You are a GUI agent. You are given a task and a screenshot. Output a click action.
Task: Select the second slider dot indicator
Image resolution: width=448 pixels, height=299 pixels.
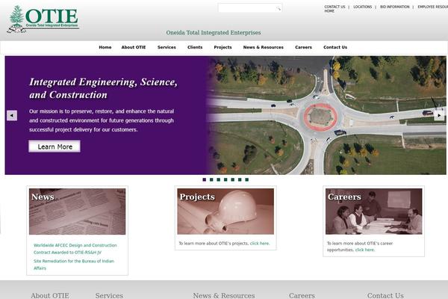tap(211, 179)
